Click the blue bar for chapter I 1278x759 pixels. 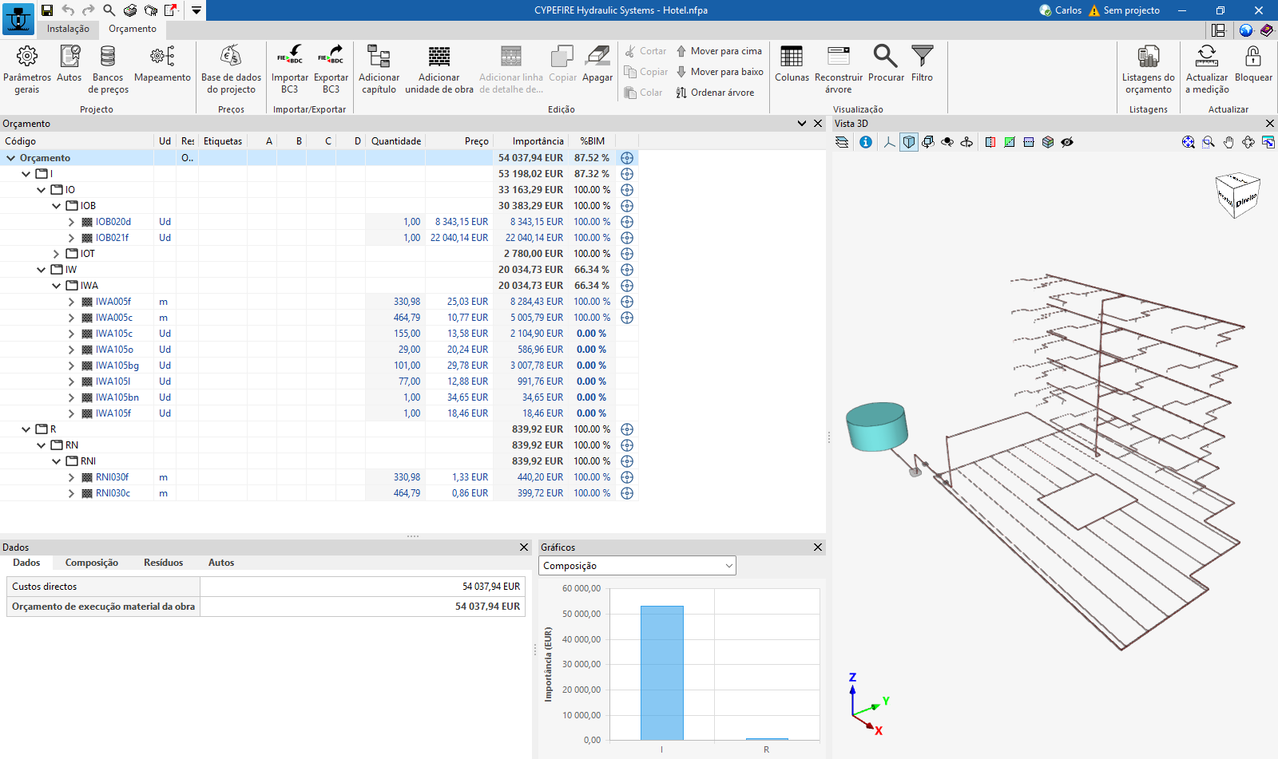661,672
